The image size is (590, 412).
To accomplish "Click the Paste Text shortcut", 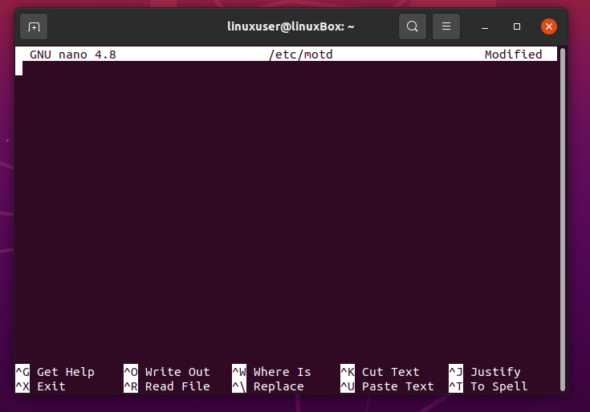I will click(397, 386).
